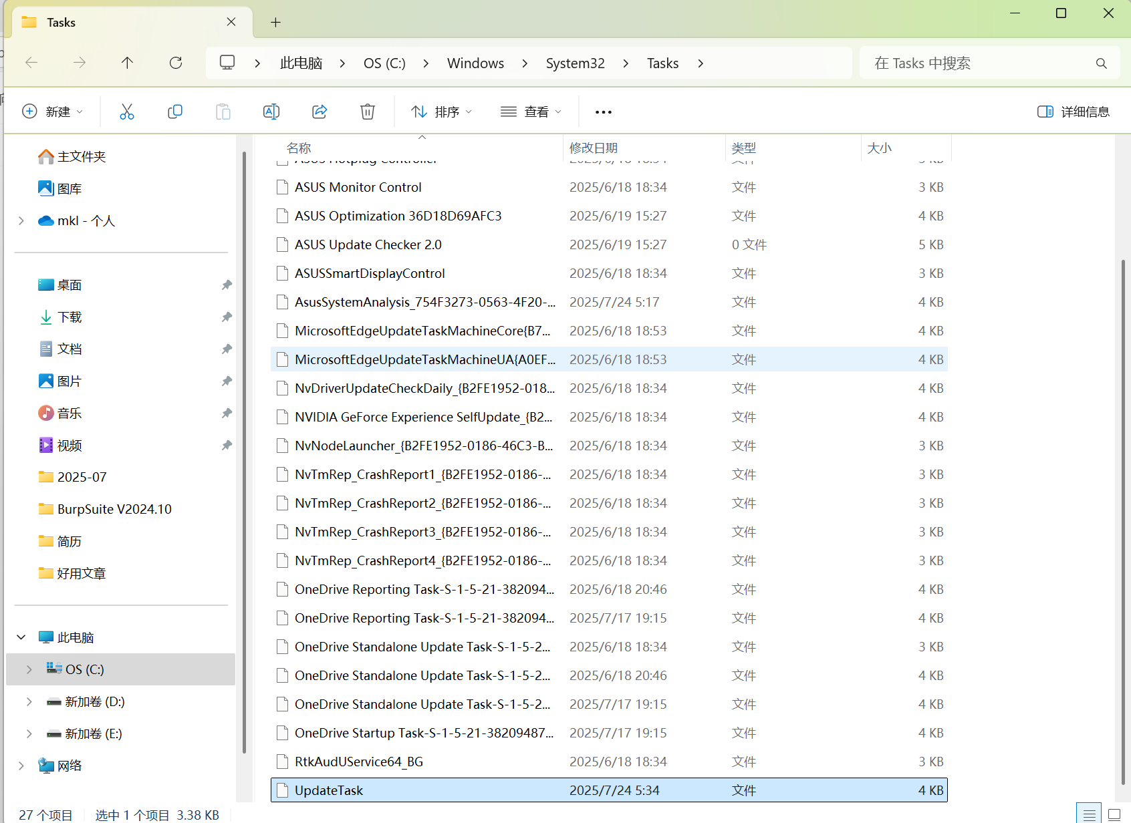Expand the 新加卷 (E:) drive node
1131x823 pixels.
click(x=29, y=733)
